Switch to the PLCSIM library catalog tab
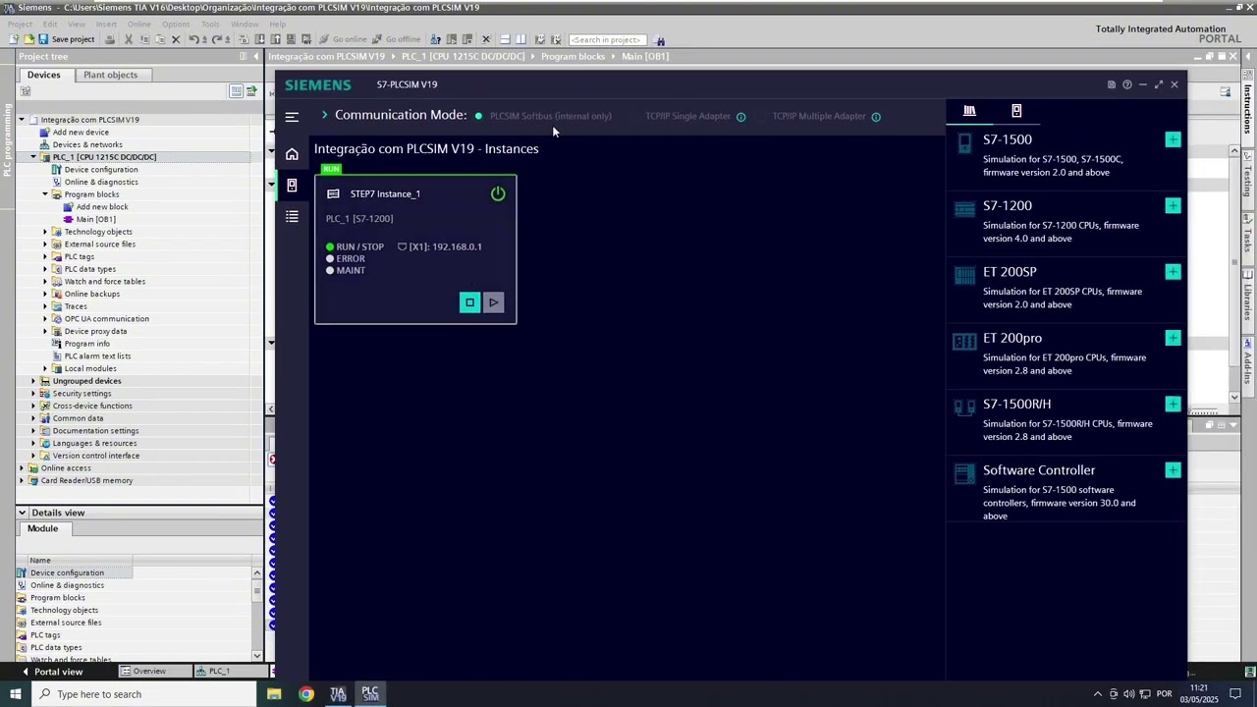This screenshot has width=1257, height=707. coord(969,111)
